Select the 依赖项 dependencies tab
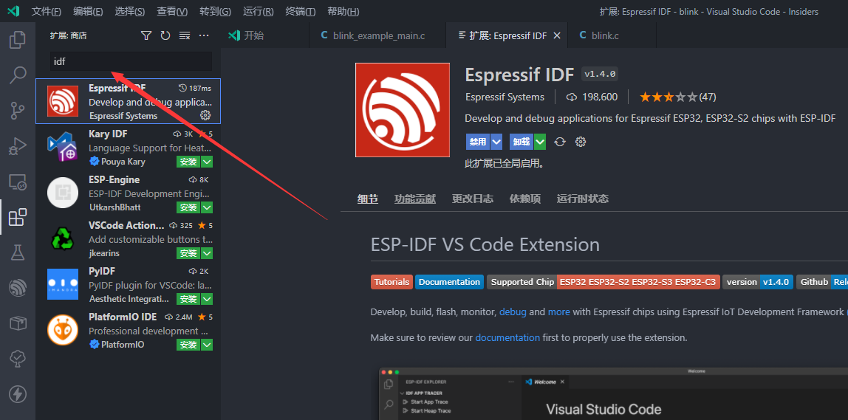 coord(525,199)
